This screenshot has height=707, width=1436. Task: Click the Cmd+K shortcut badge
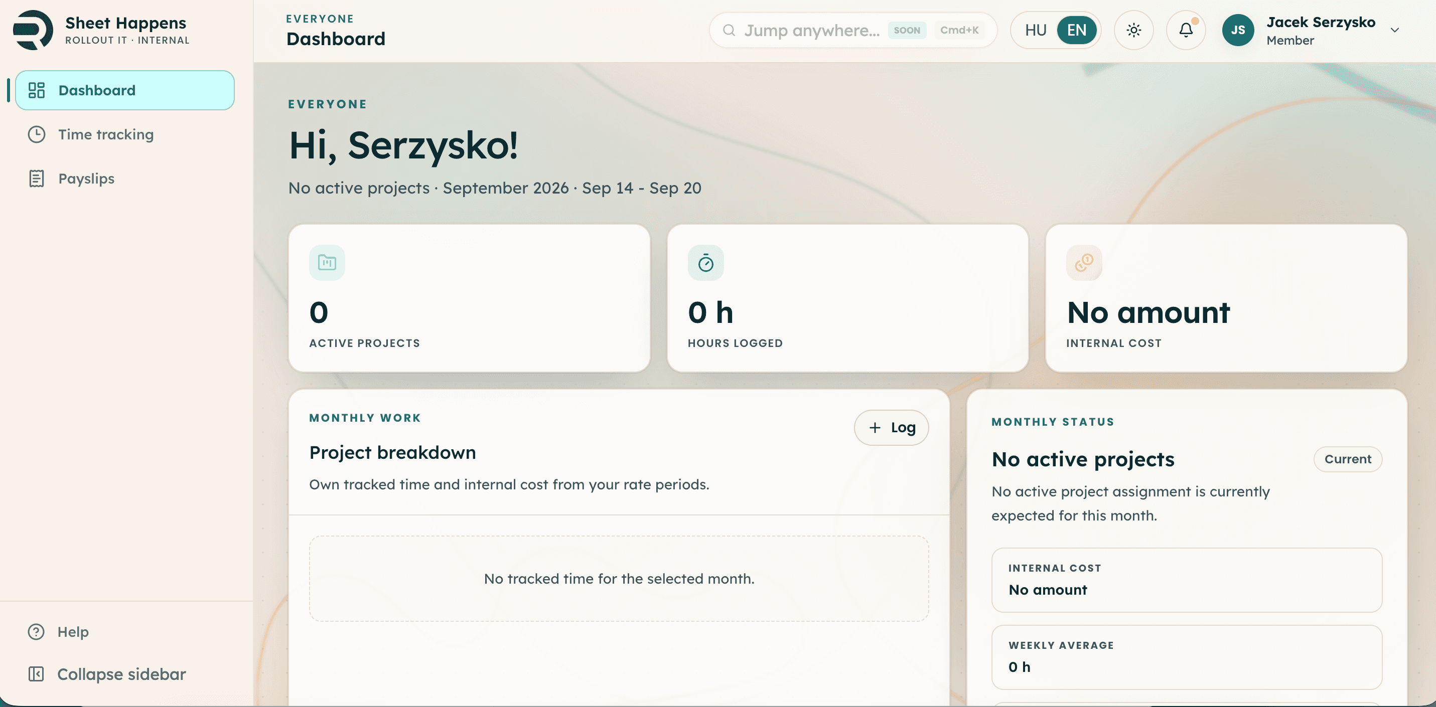click(x=959, y=30)
